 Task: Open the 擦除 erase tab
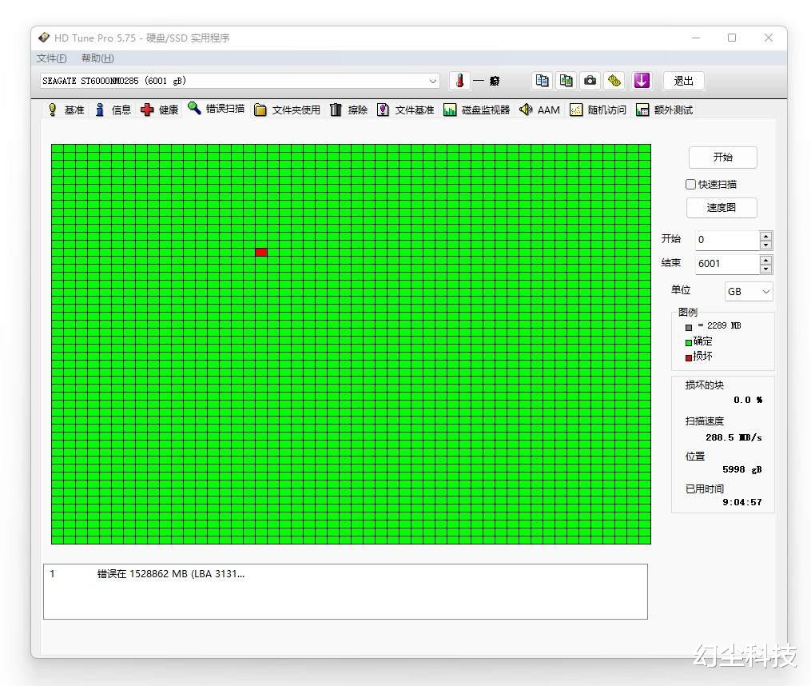click(x=348, y=110)
